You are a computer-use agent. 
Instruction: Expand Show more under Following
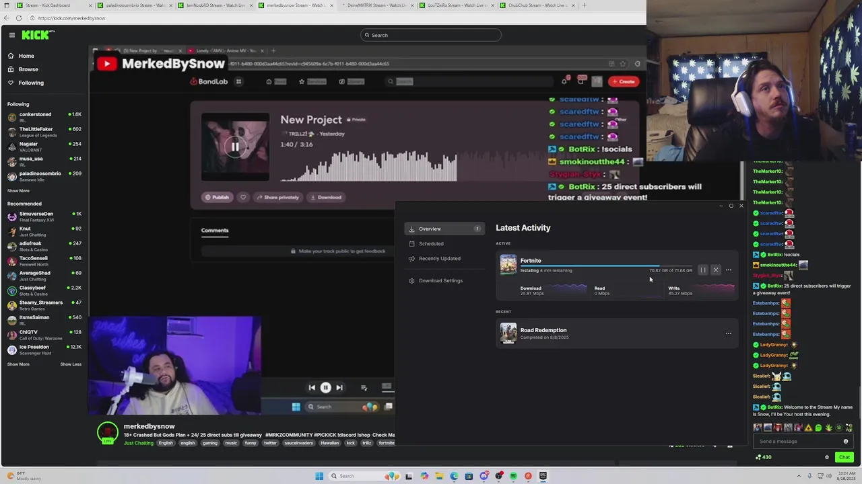pyautogui.click(x=18, y=191)
